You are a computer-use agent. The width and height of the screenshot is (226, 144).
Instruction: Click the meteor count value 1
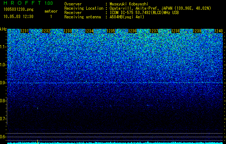[51, 17]
